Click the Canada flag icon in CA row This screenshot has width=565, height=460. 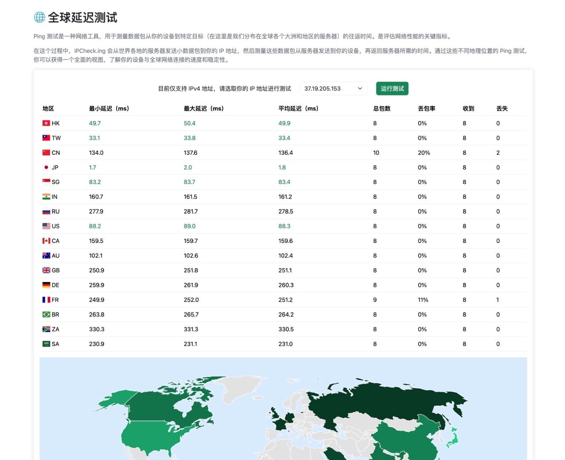pos(46,241)
